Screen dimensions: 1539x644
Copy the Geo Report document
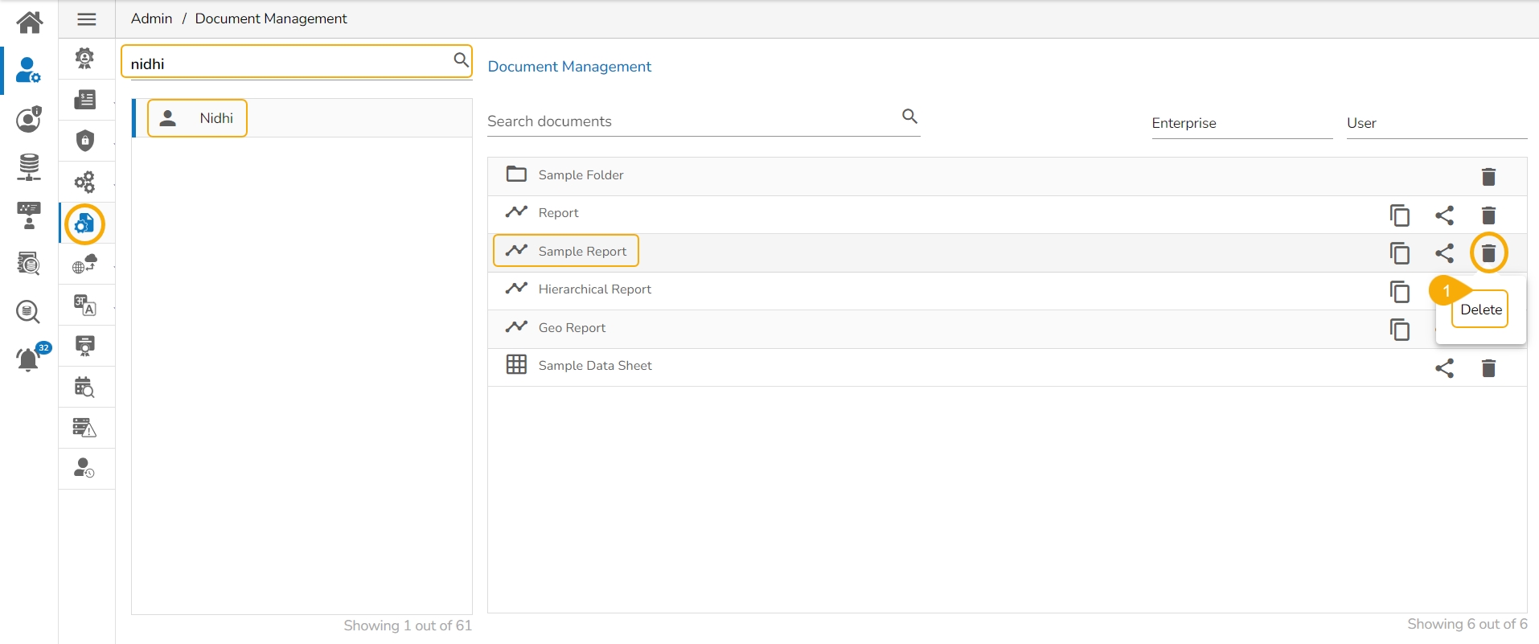point(1399,330)
